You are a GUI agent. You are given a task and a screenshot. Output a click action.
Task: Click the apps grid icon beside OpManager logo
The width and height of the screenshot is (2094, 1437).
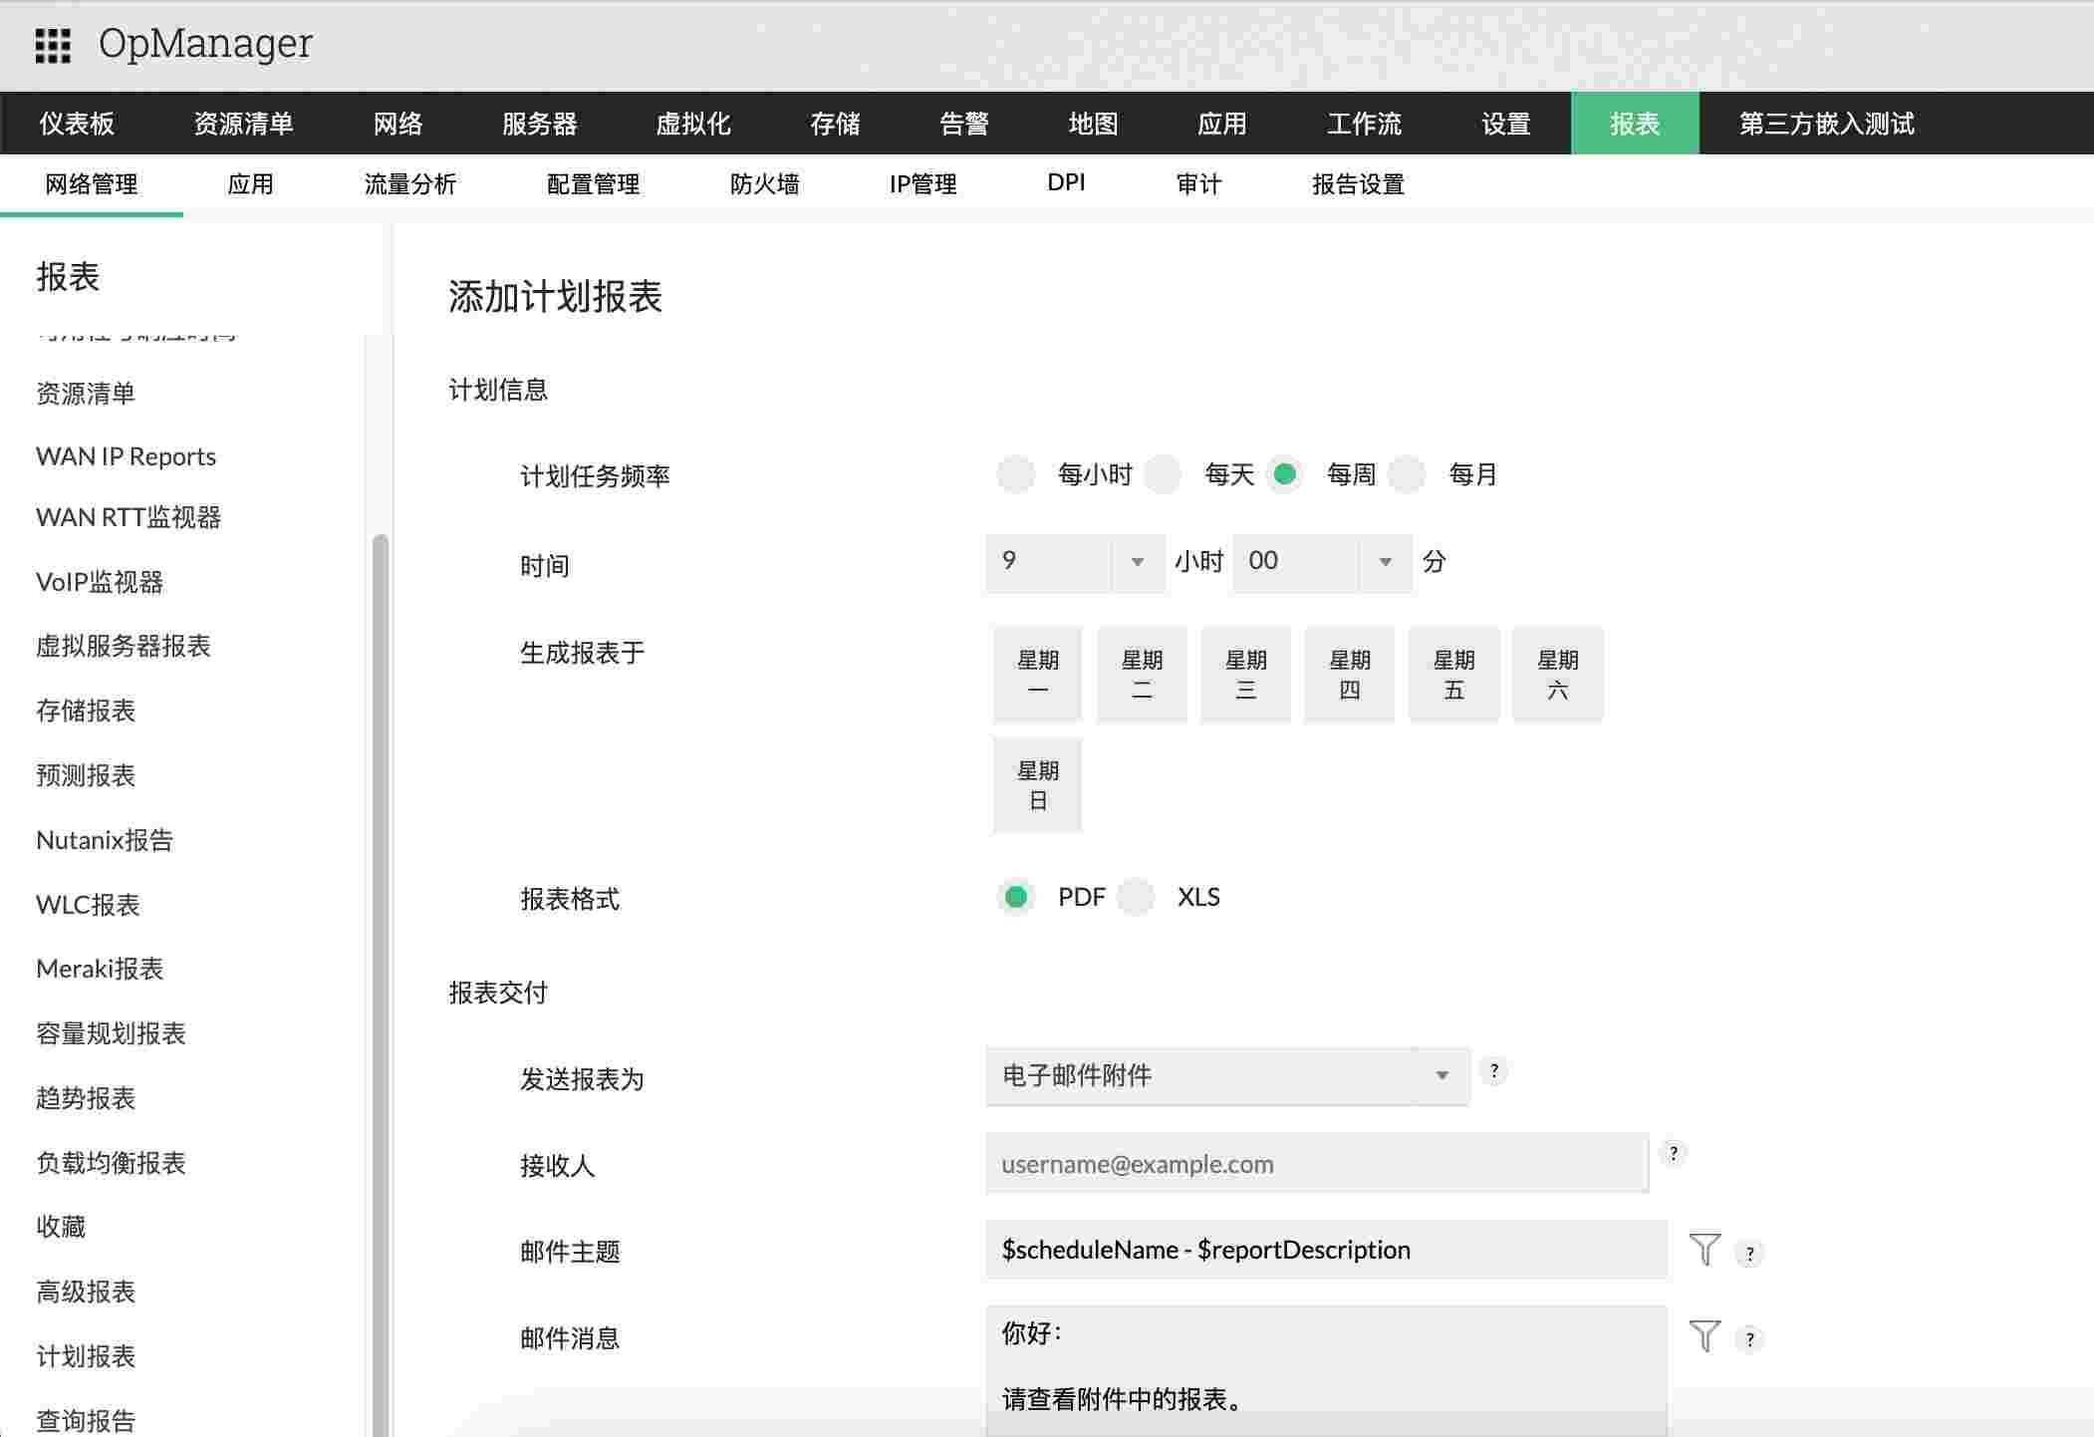(x=53, y=44)
